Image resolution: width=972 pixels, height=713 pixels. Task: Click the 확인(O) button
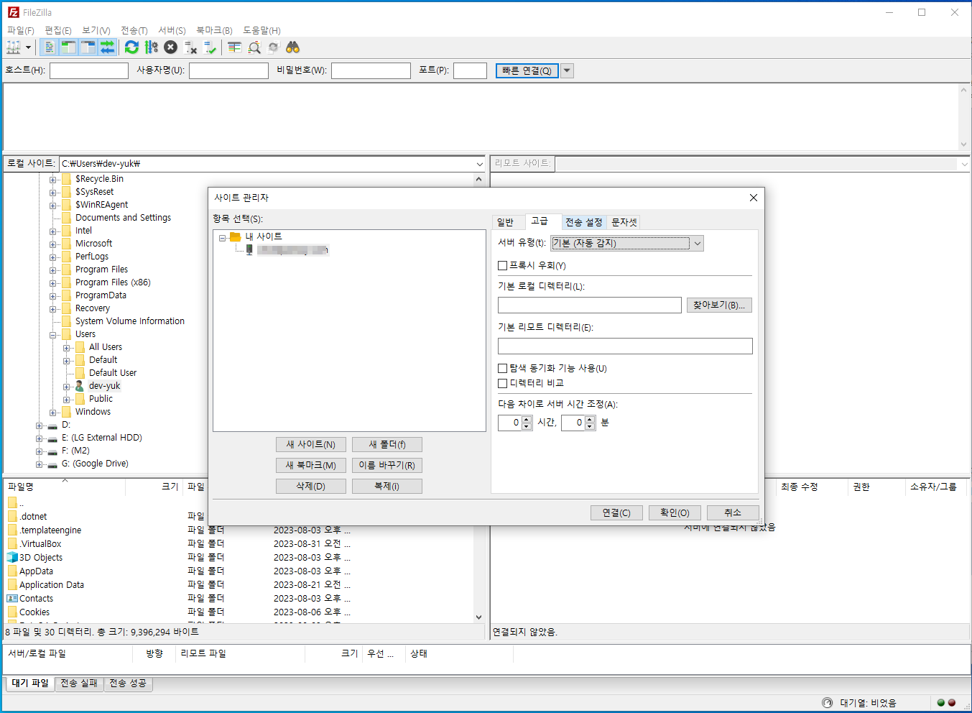675,512
